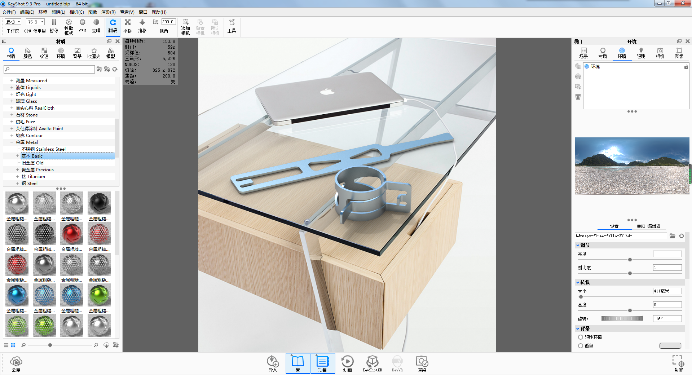
Task: Open the 动画 animation panel
Action: 347,364
